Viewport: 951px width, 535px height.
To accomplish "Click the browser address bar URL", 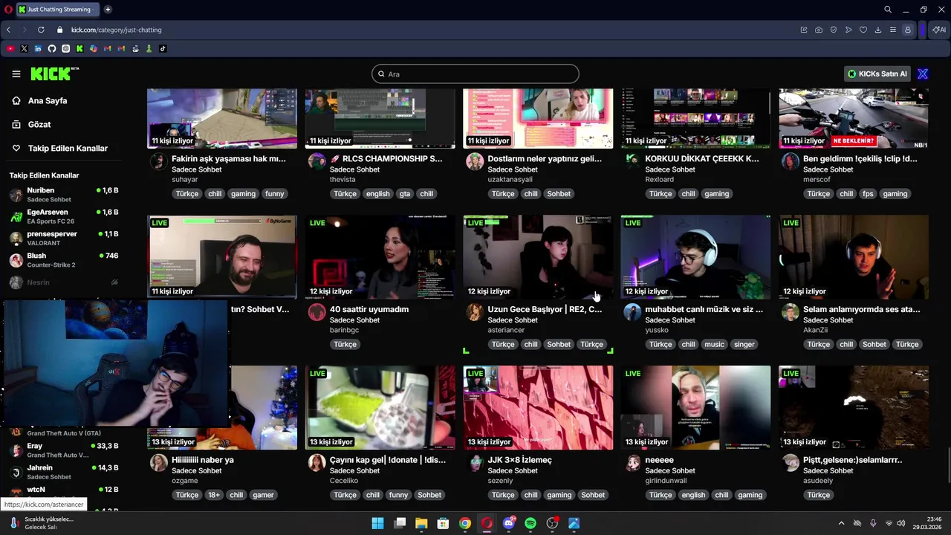I will point(116,30).
